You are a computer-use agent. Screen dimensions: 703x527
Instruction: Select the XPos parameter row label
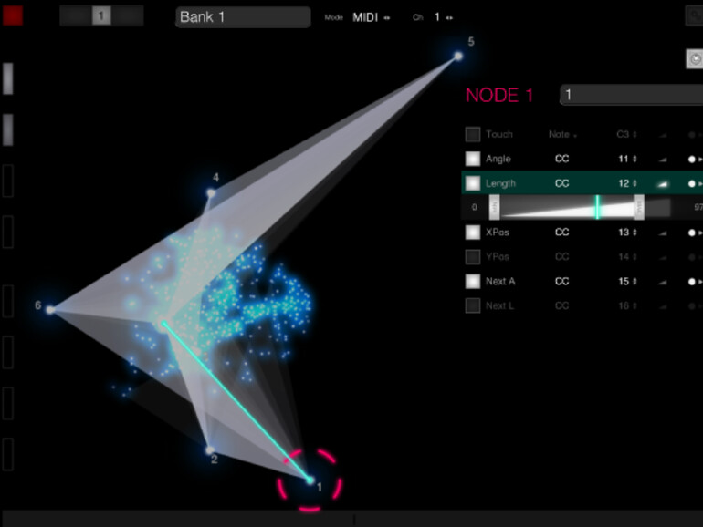pyautogui.click(x=498, y=232)
